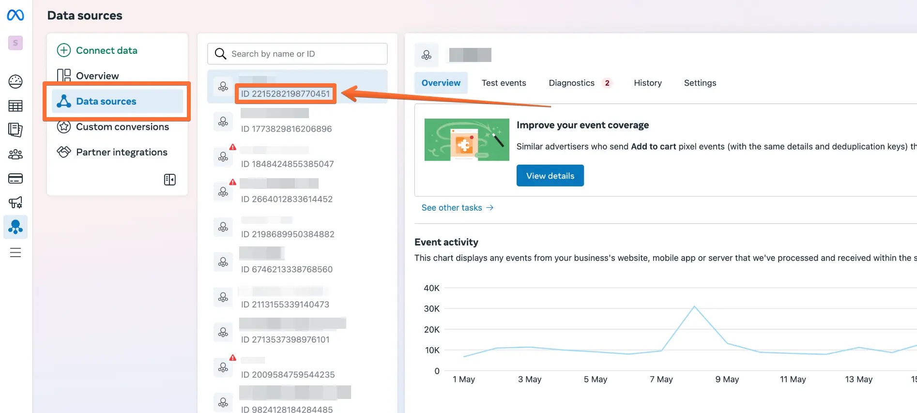This screenshot has width=917, height=413.
Task: Open Custom conversions in the menu
Action: coord(122,127)
